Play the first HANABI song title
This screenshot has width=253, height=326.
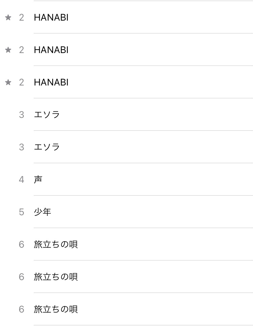51,18
